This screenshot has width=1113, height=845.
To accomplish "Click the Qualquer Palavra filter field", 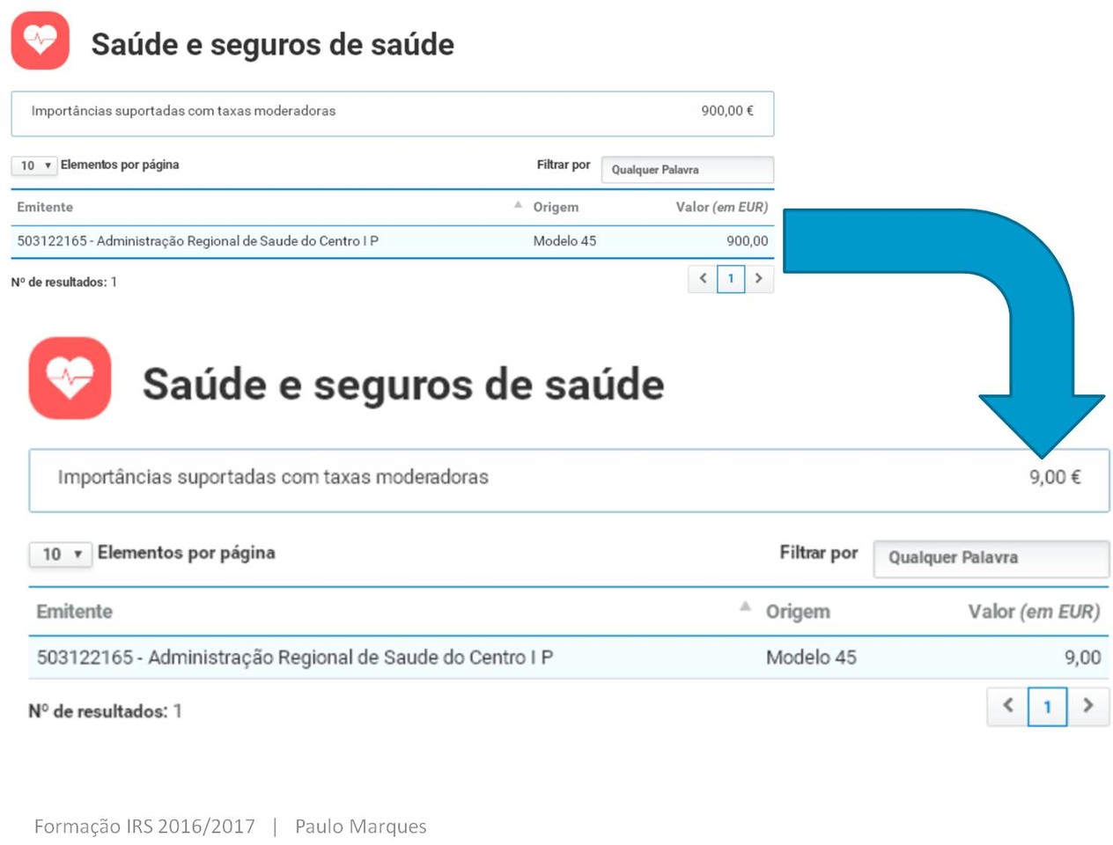I will (x=688, y=170).
